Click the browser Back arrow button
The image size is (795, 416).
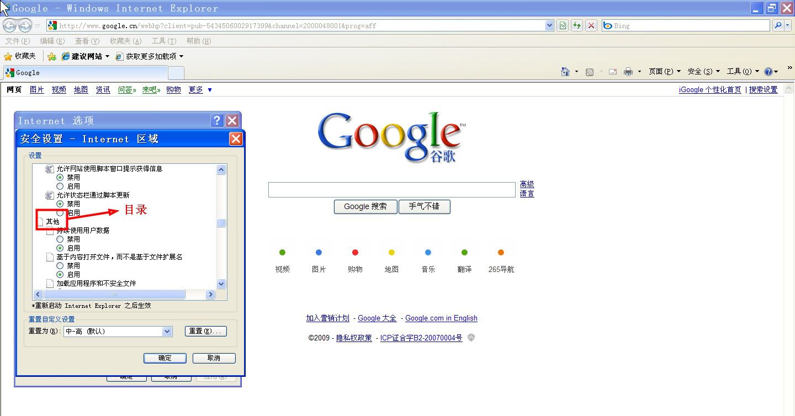9,25
